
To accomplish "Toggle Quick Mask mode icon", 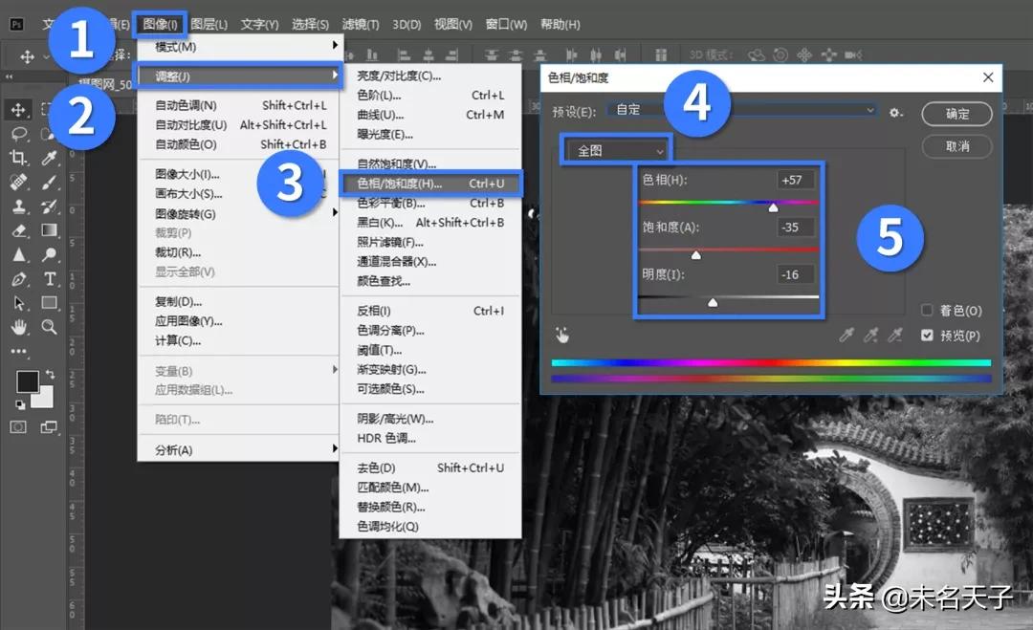I will pos(18,426).
